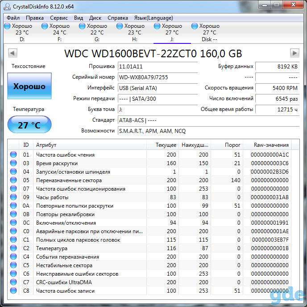Click status orb for attribute 0C
This screenshot has height=307, width=307.
pyautogui.click(x=13, y=222)
